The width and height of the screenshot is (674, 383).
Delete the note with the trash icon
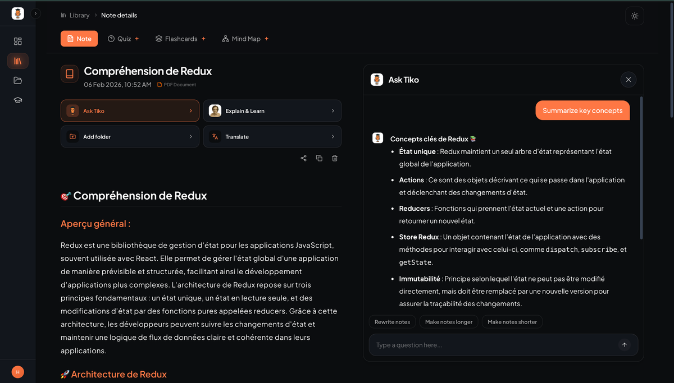pos(335,158)
